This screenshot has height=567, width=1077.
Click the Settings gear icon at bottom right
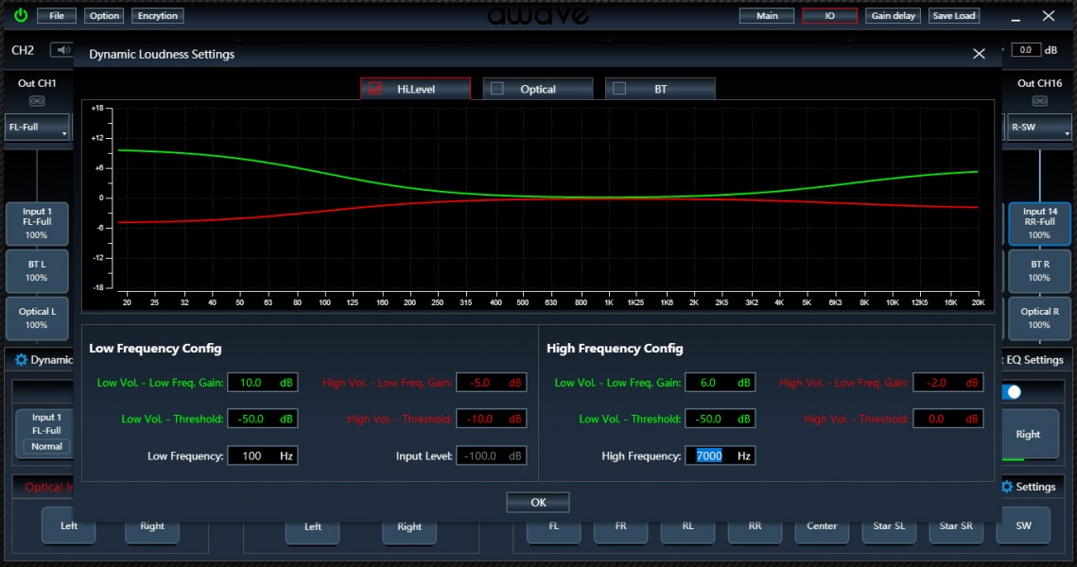click(1007, 487)
